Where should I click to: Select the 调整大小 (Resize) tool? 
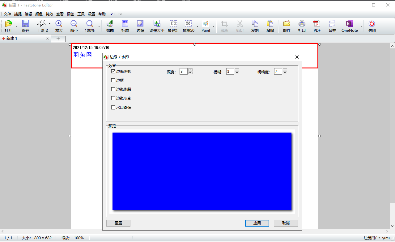(x=157, y=27)
